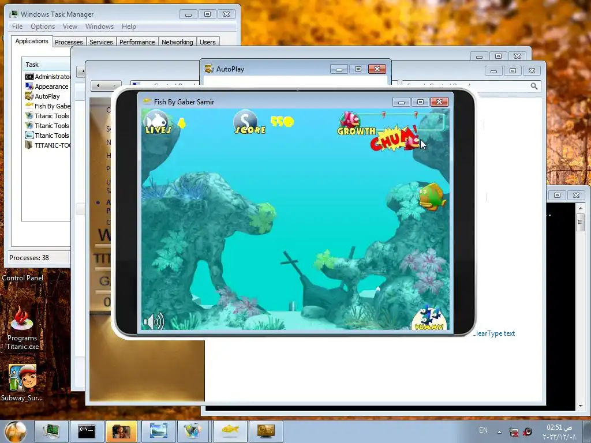Select the first Titanic Tools task row
Screen dimensions: 591x443
[47, 116]
